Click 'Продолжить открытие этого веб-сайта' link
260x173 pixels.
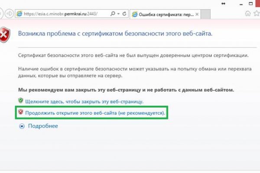point(95,113)
